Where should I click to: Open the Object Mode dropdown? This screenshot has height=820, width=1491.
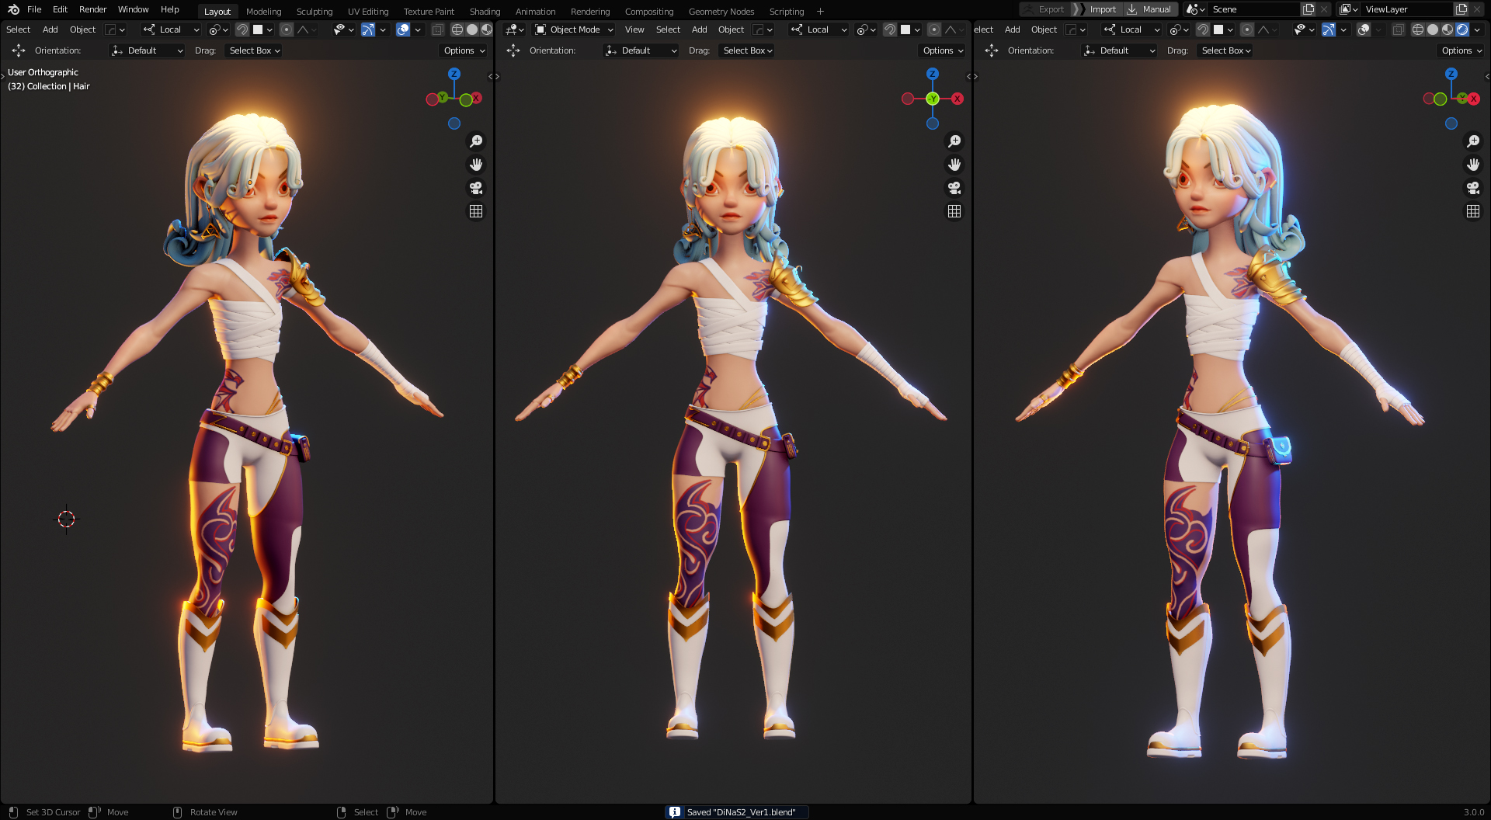tap(575, 30)
